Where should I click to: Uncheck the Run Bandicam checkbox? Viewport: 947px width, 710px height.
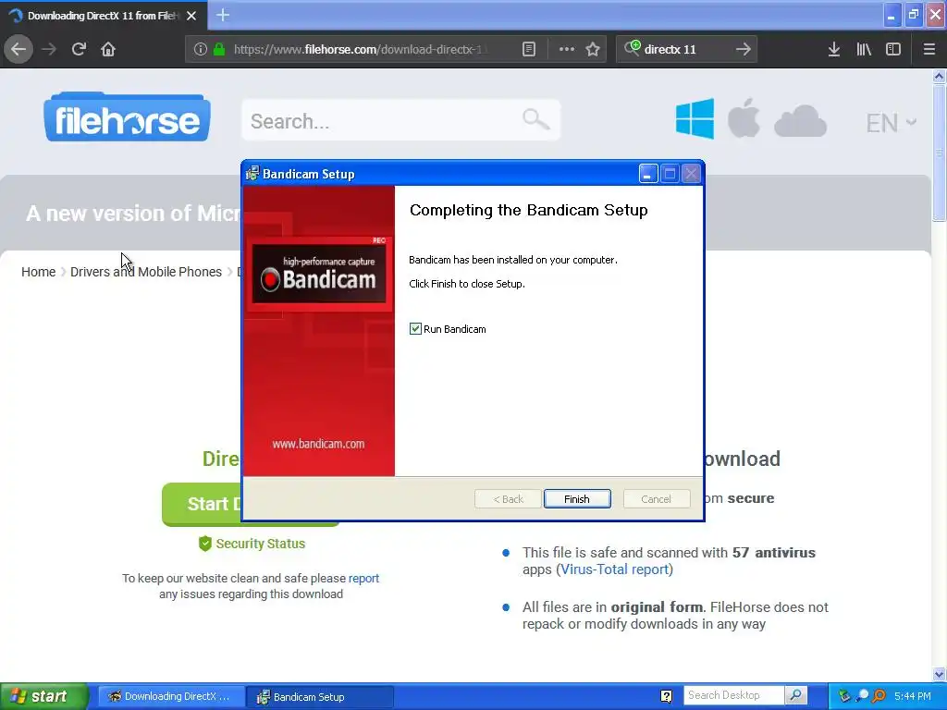[415, 329]
